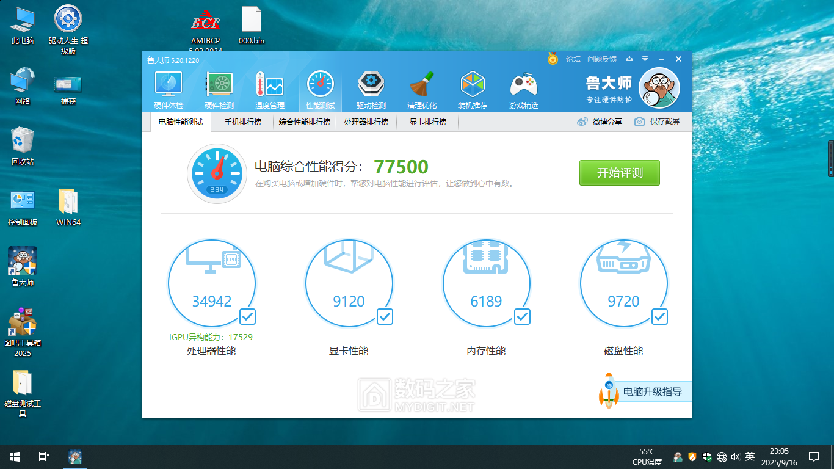The image size is (834, 469).
Task: Click the gold medal icon in title bar
Action: pyautogui.click(x=553, y=59)
